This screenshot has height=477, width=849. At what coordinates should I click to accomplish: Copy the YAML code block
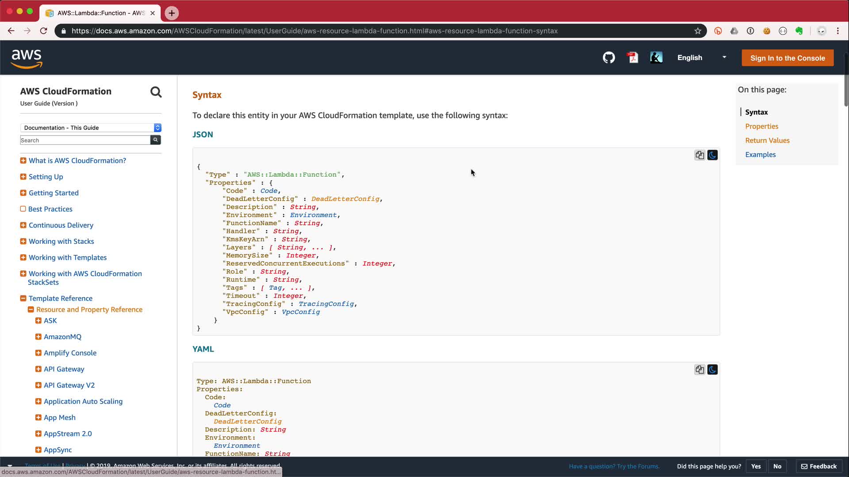(x=700, y=370)
